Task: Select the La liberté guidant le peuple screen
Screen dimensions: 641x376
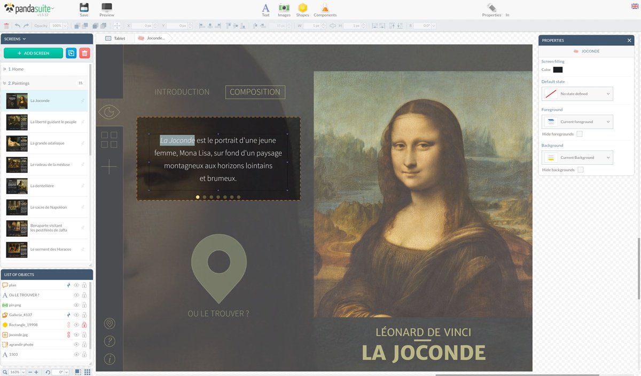Action: (45, 122)
